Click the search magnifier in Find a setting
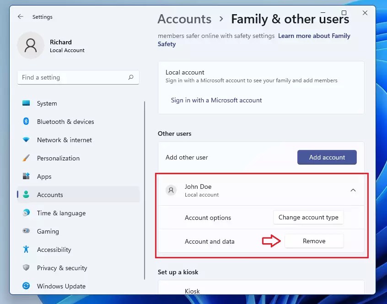The width and height of the screenshot is (387, 304). pos(131,77)
